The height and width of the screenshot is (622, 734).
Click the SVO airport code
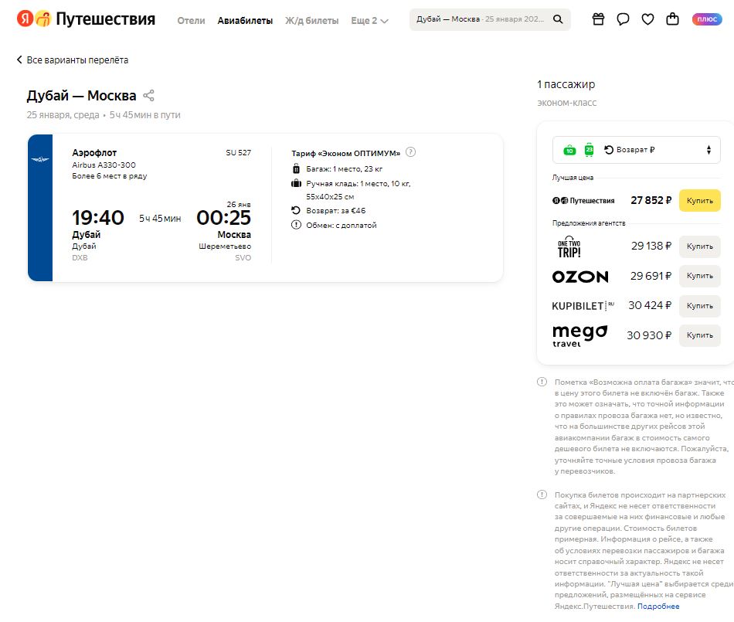pos(243,257)
